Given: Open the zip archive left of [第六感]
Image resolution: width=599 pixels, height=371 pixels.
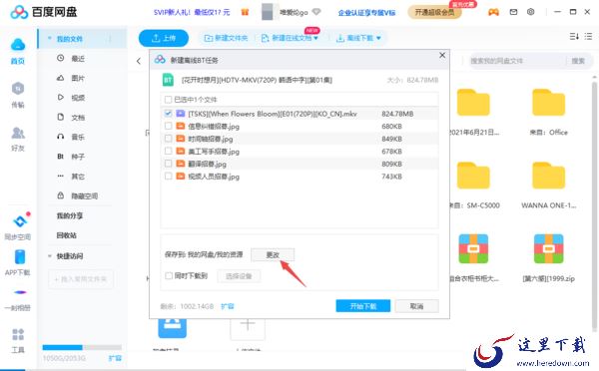Looking at the screenshot, I should 473,249.
